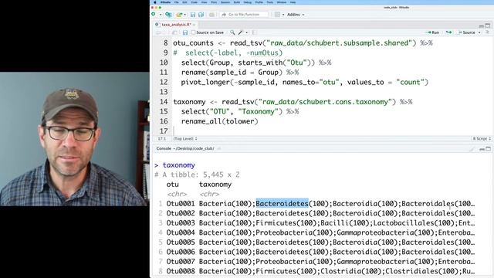Click Otu0003 in the console output
Viewport: 494px width, 278px height.
pyautogui.click(x=181, y=223)
